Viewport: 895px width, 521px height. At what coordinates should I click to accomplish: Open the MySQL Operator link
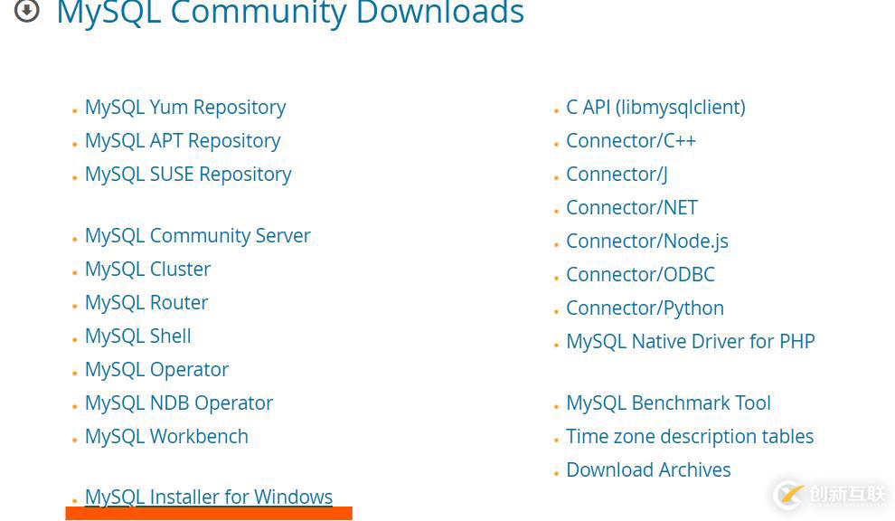[x=157, y=370]
